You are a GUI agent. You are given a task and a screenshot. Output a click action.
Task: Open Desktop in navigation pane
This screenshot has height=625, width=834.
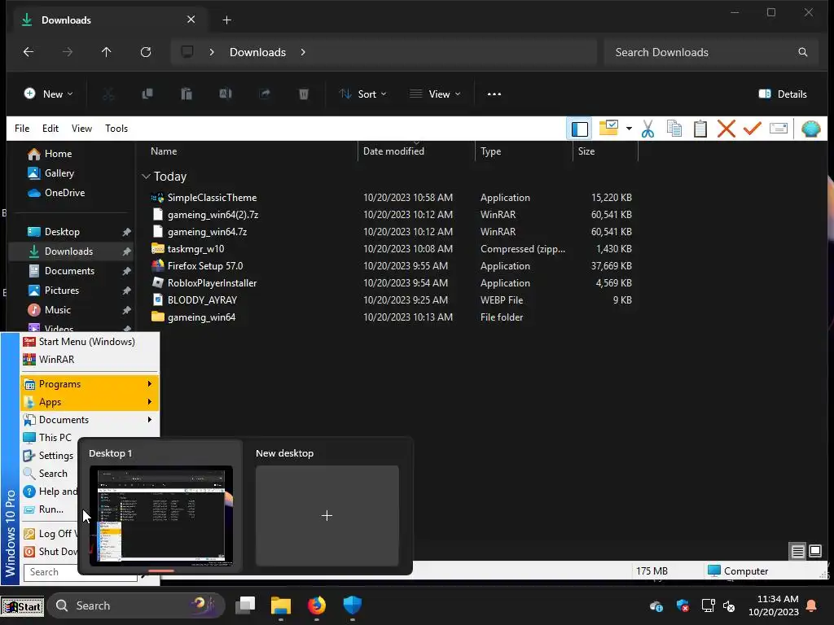coord(62,232)
